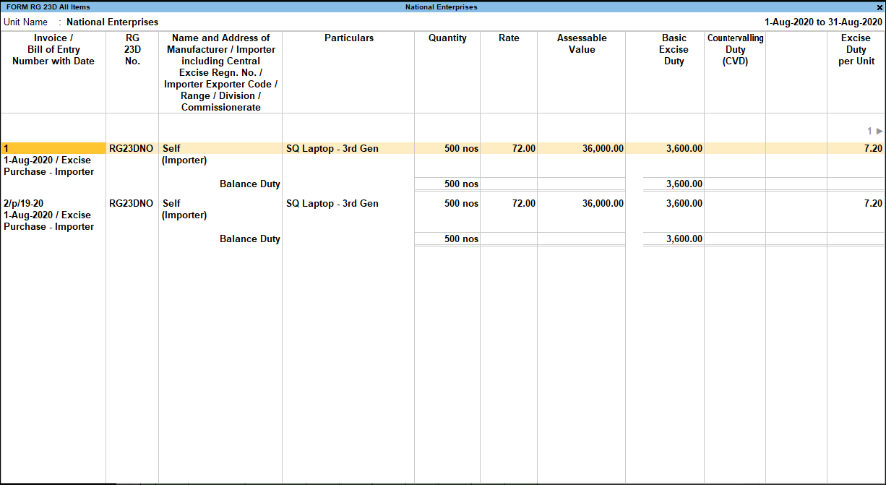
Task: Click the second Balance Duty label
Action: (250, 239)
